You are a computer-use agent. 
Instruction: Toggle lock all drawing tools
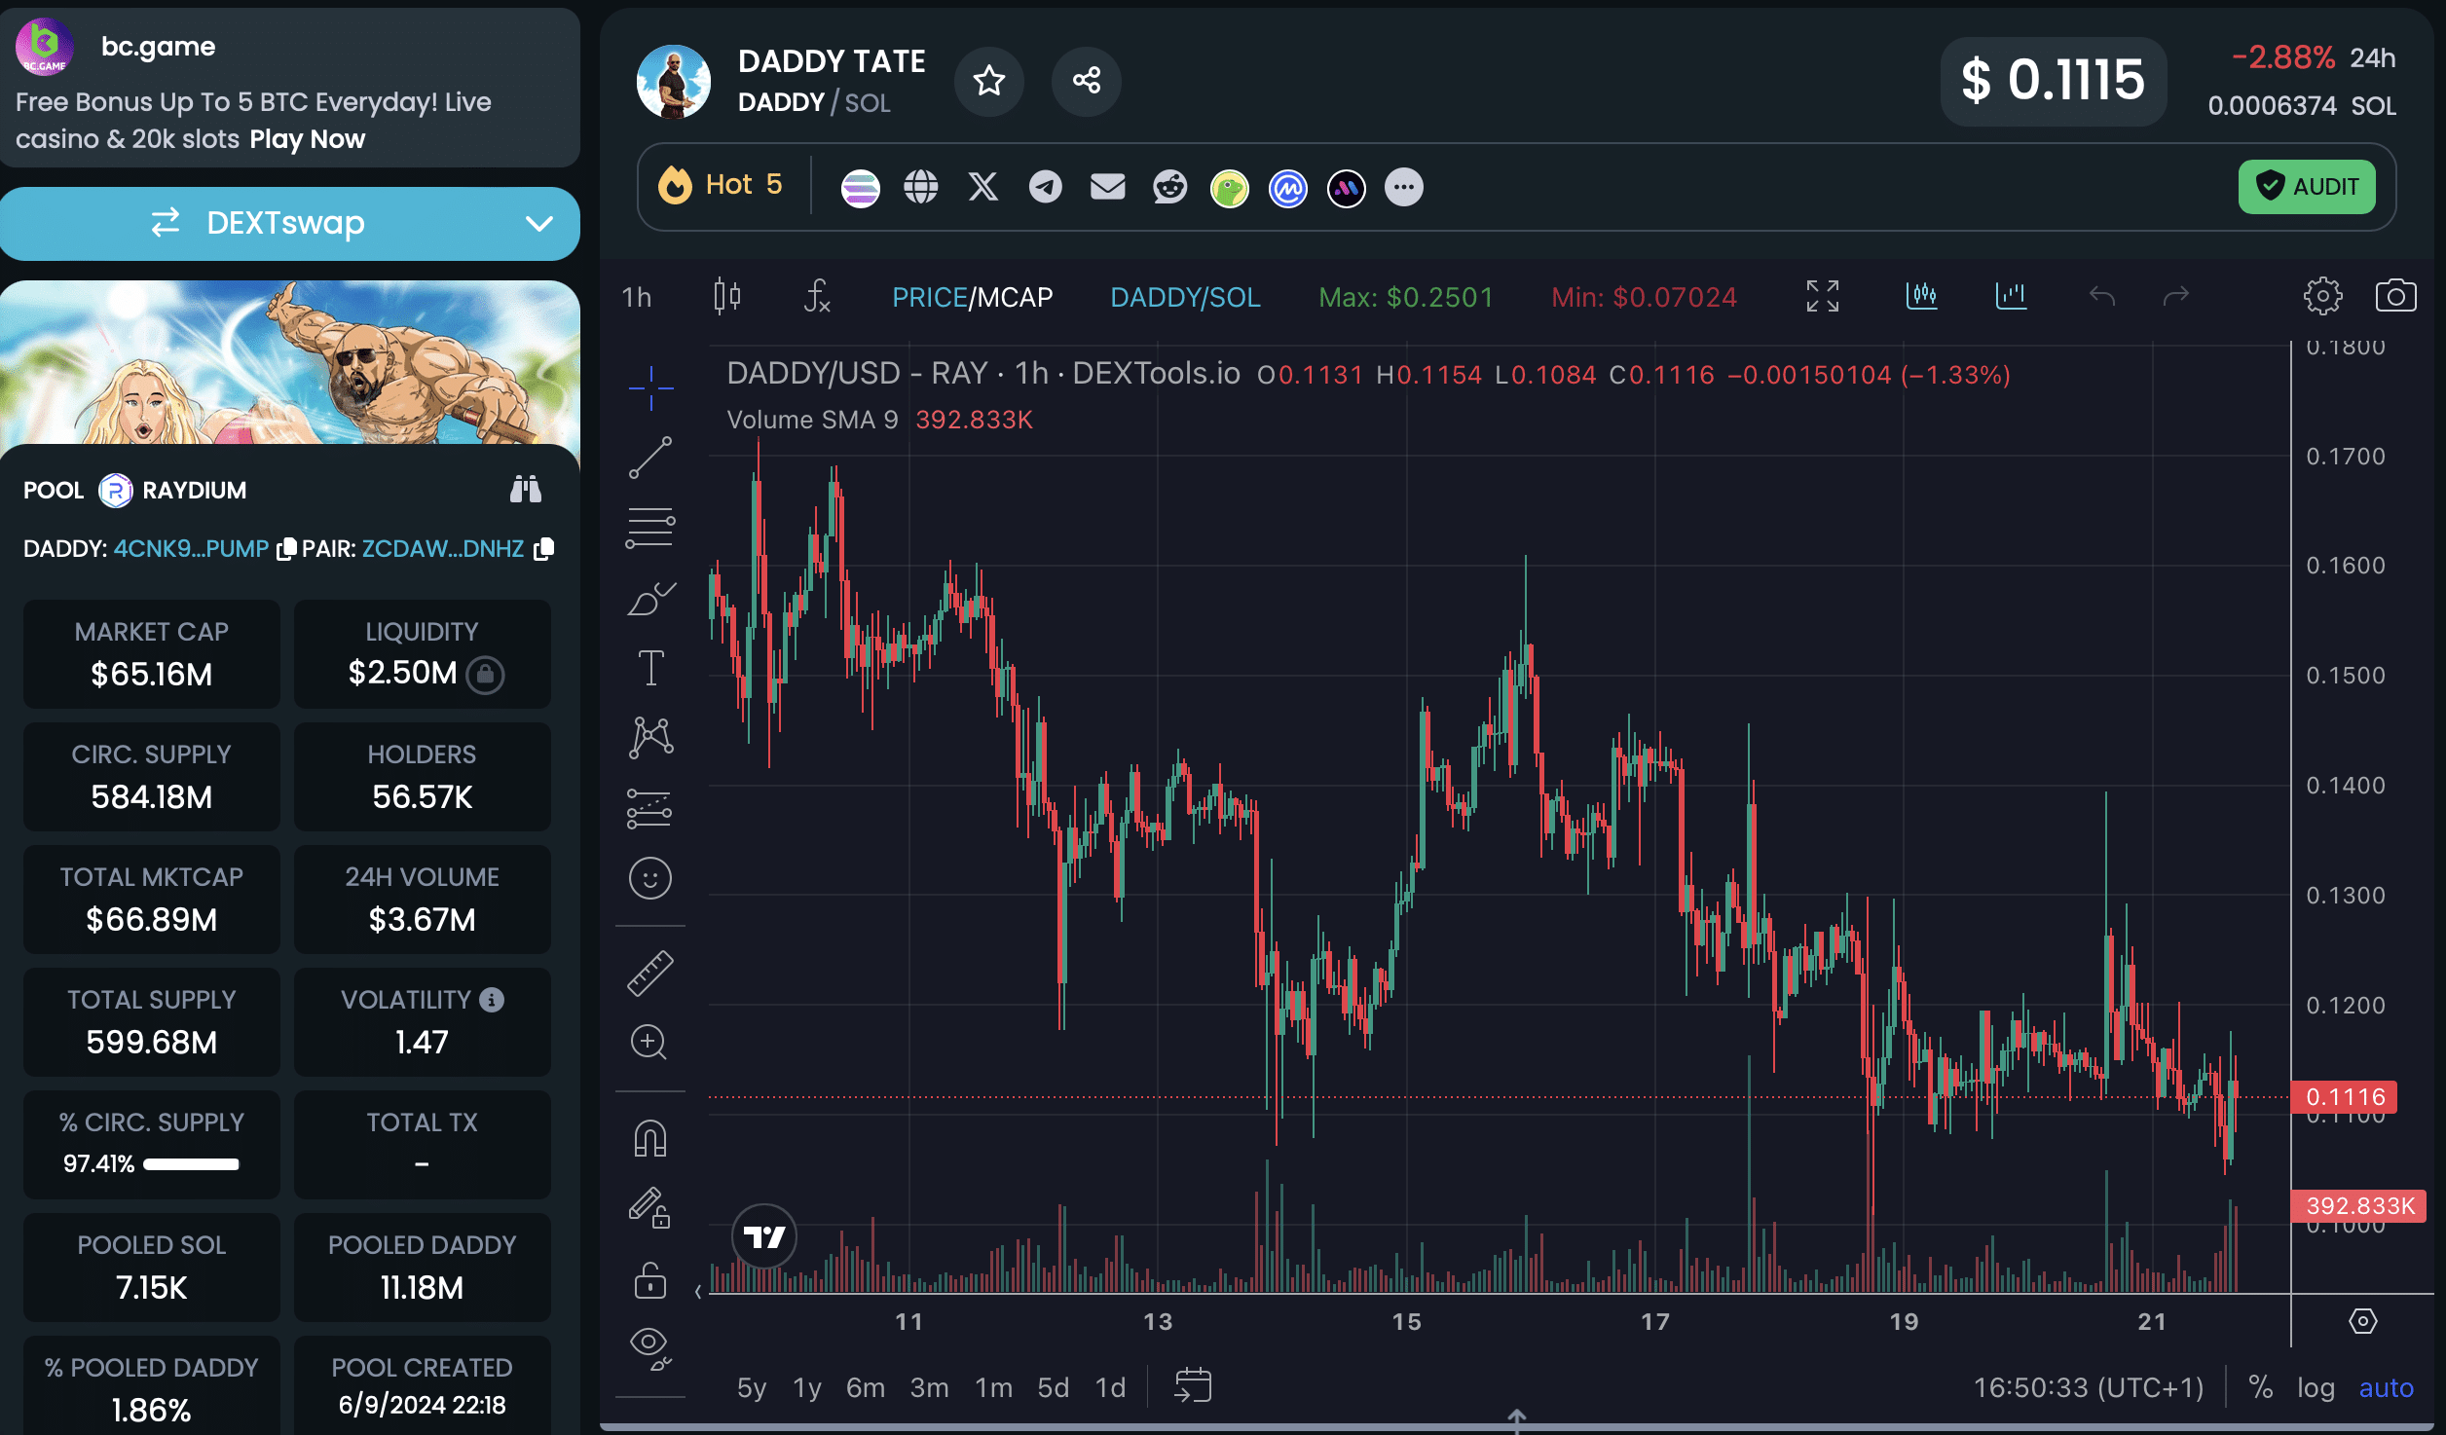649,1280
